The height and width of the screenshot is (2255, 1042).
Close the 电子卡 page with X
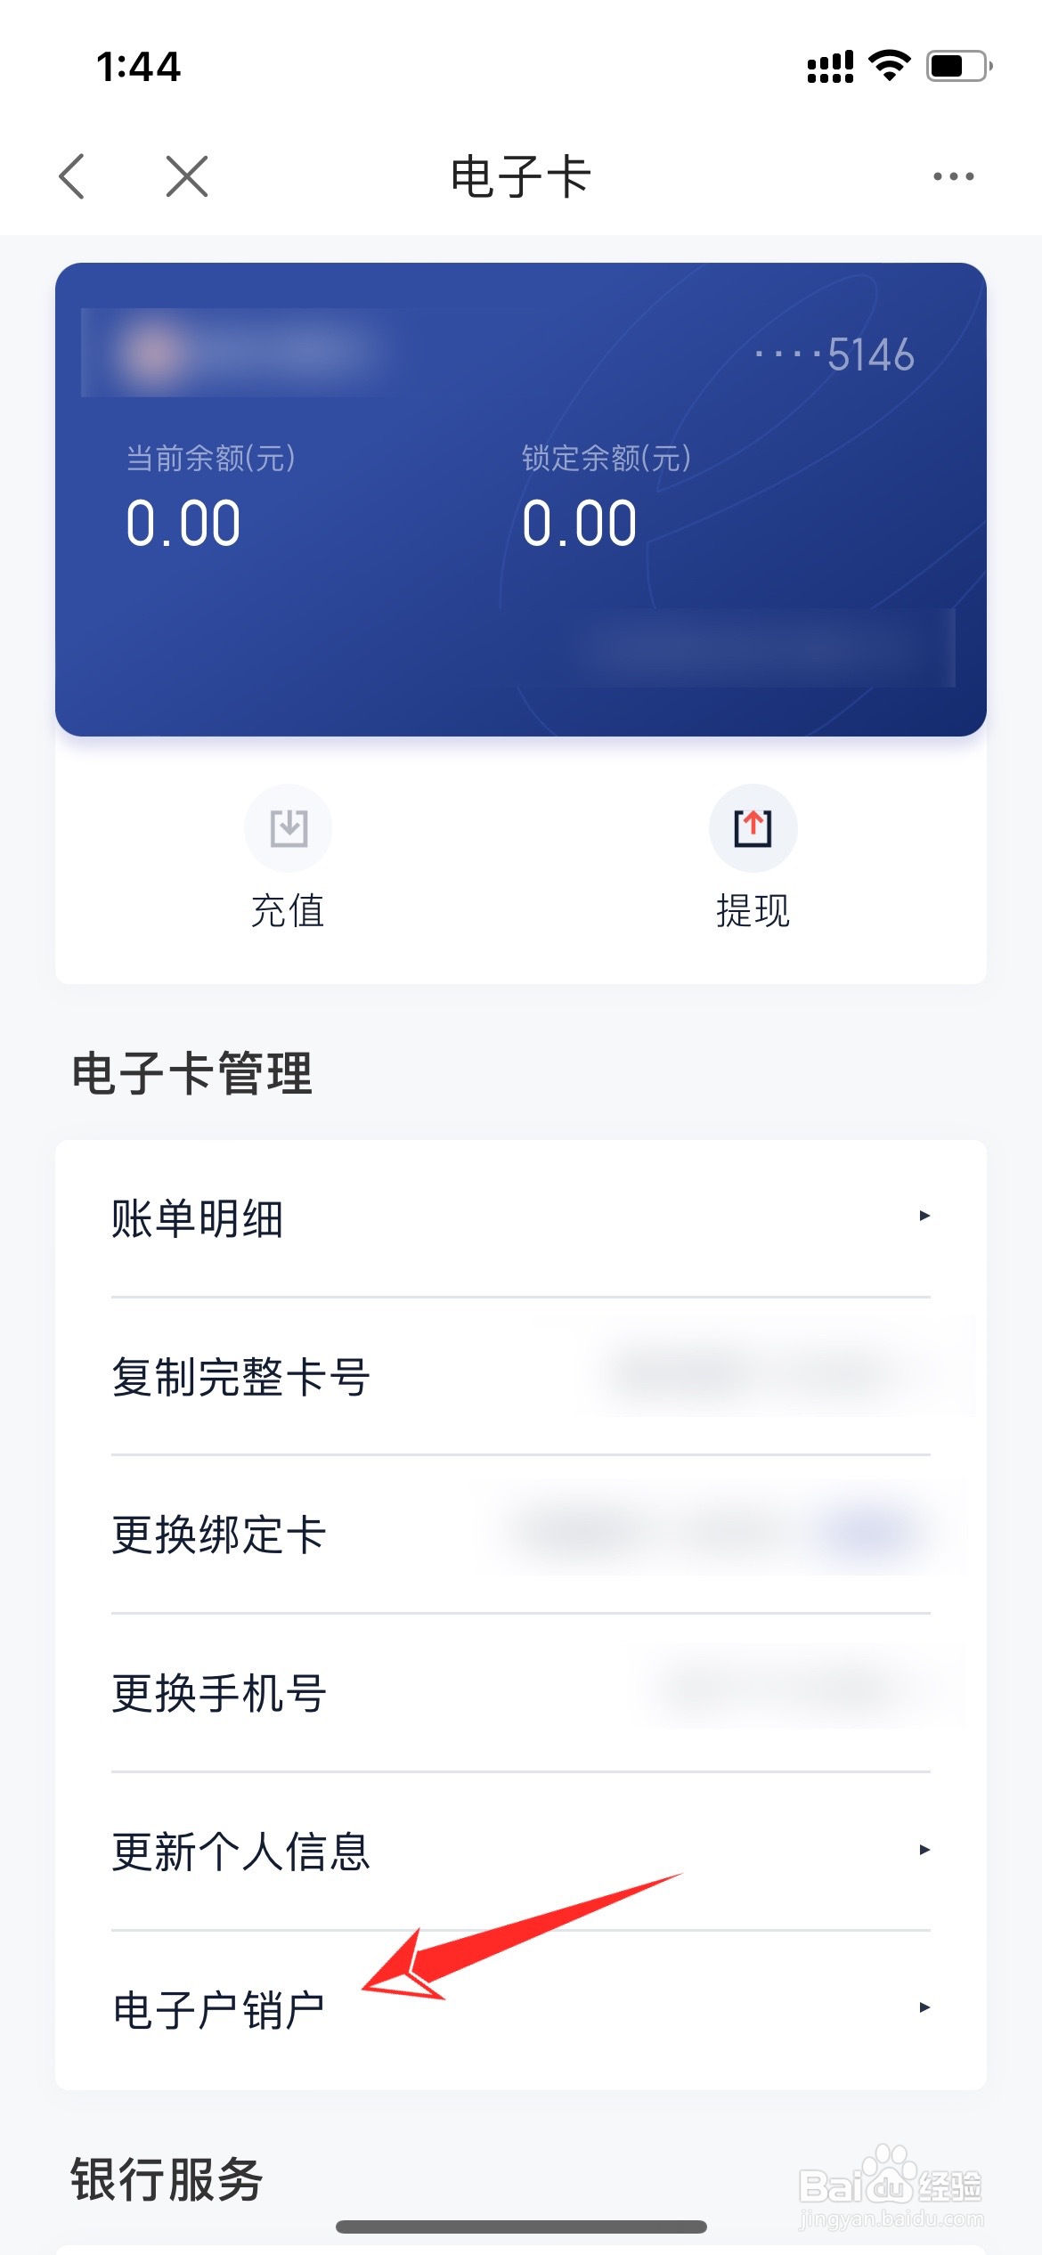[187, 175]
